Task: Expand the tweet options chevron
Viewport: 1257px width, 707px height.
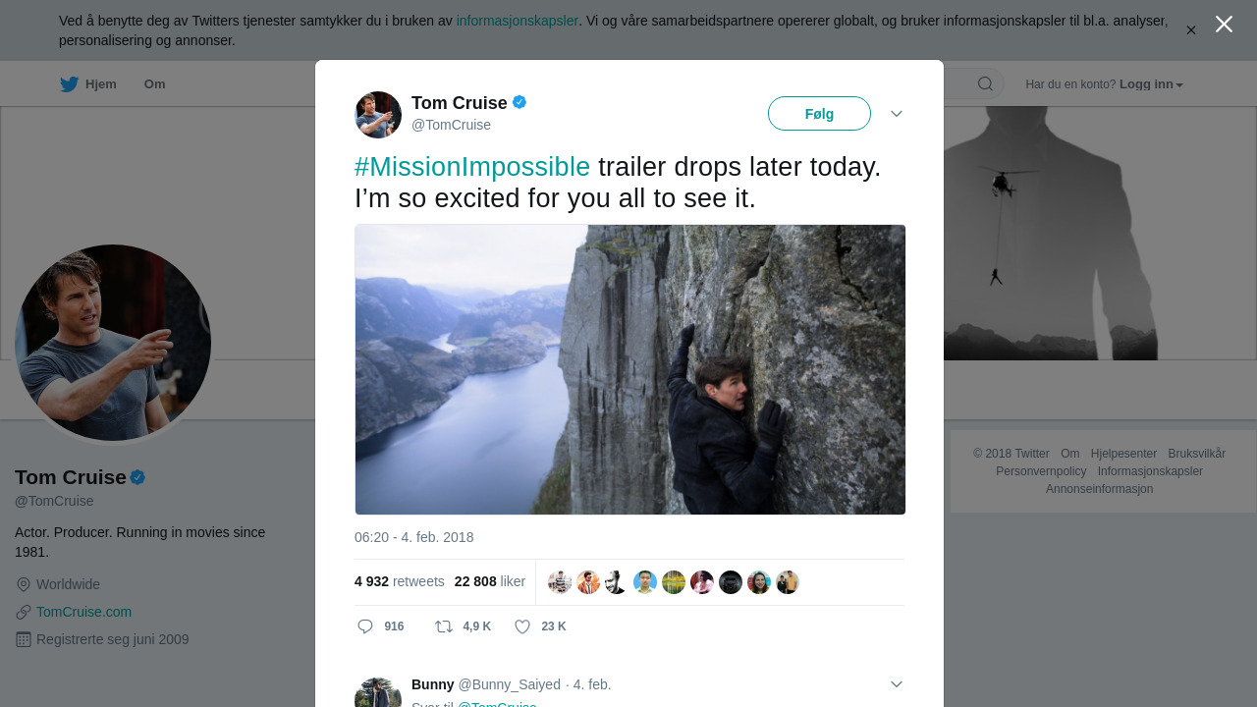Action: click(x=897, y=114)
